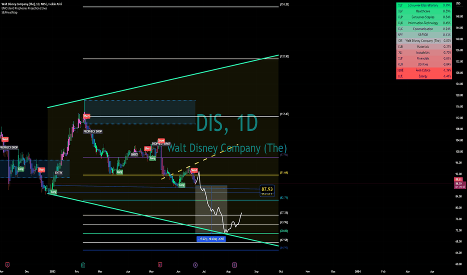Click the XLRE Real-Estate heatmap row
This screenshot has width=467, height=275.
coord(424,70)
